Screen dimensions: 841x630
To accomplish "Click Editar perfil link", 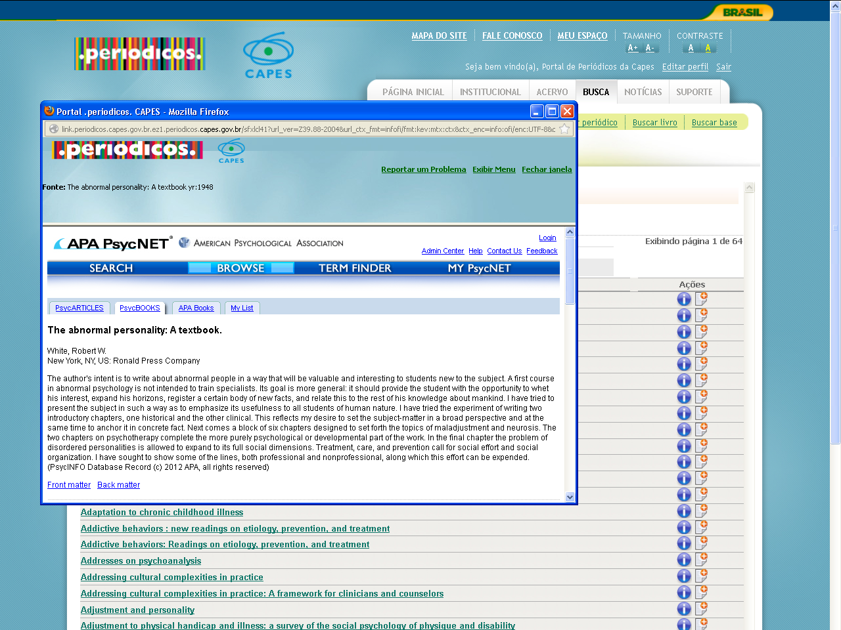I will coord(685,67).
